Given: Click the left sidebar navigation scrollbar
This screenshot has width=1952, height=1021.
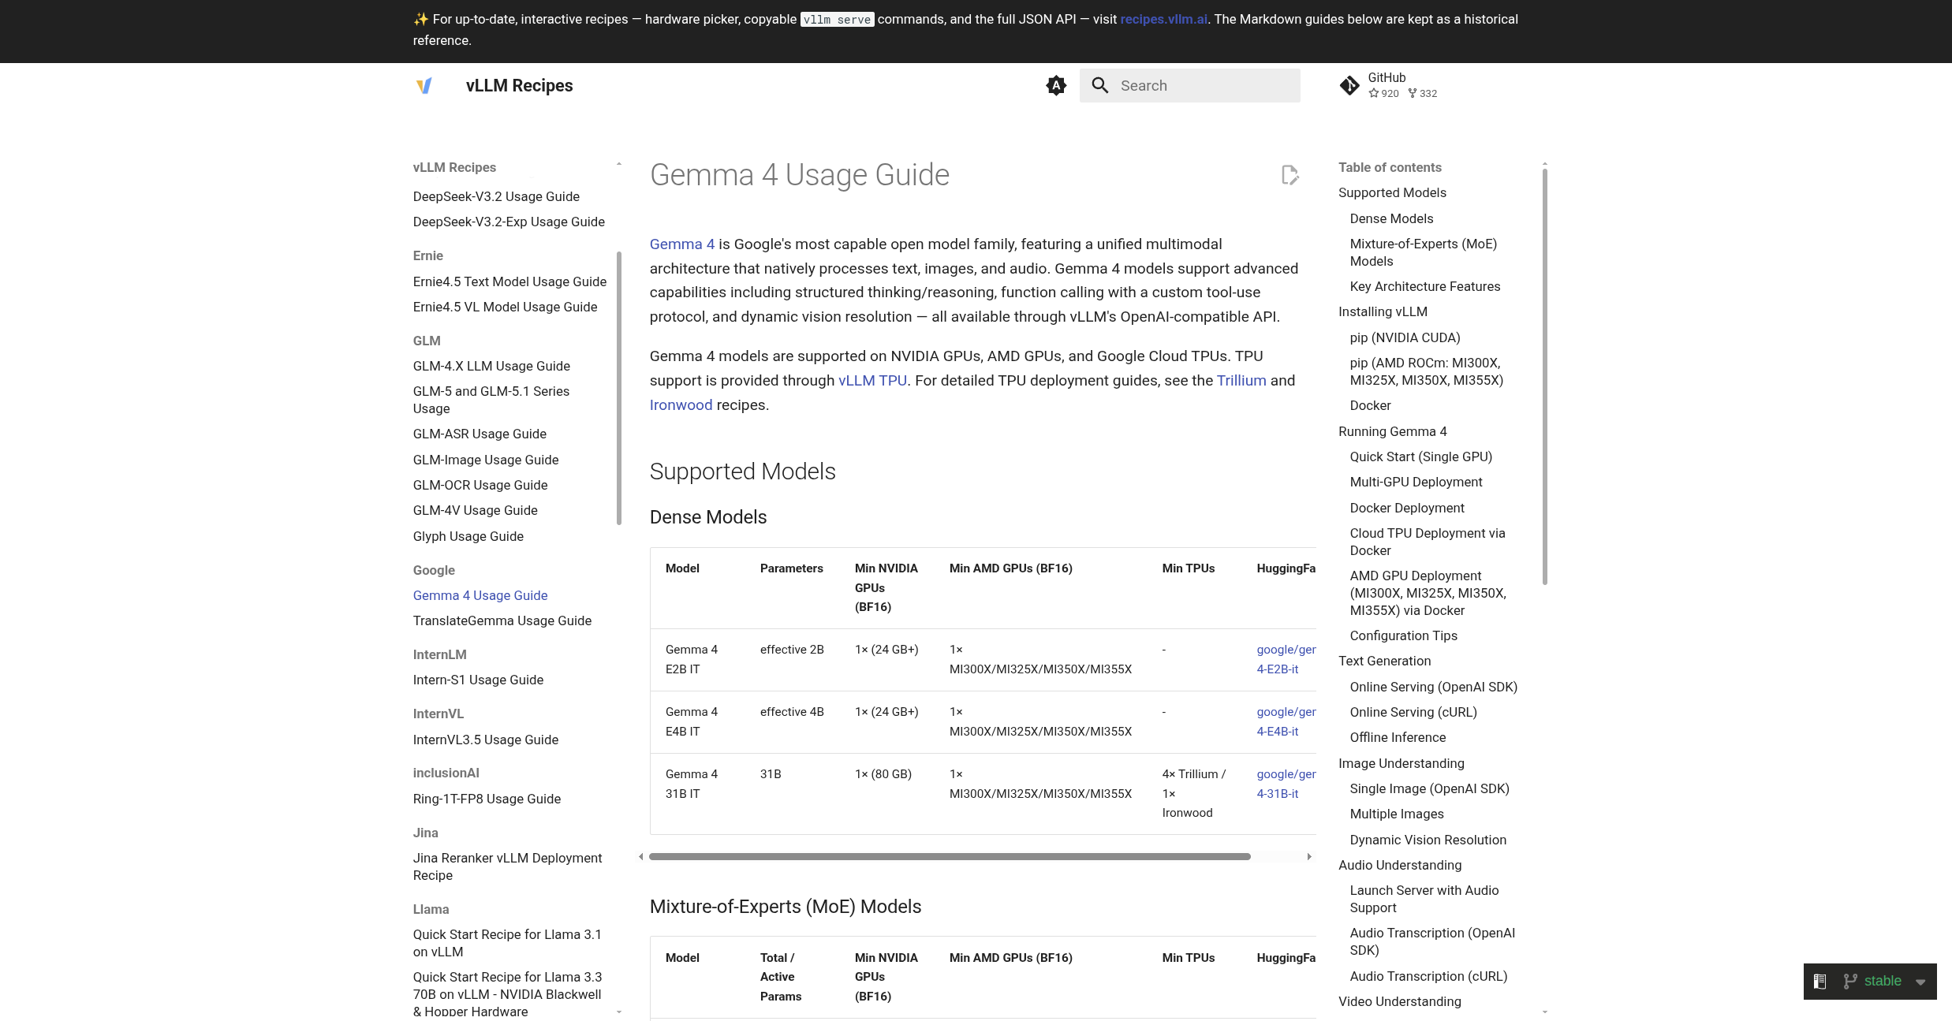Looking at the screenshot, I should tap(619, 388).
